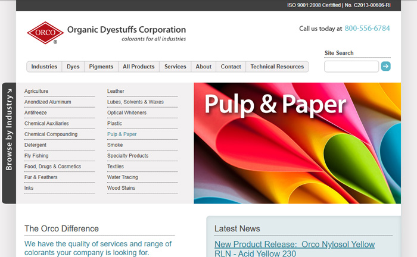Select Fly Fishing industry link
This screenshot has height=257, width=417.
36,156
